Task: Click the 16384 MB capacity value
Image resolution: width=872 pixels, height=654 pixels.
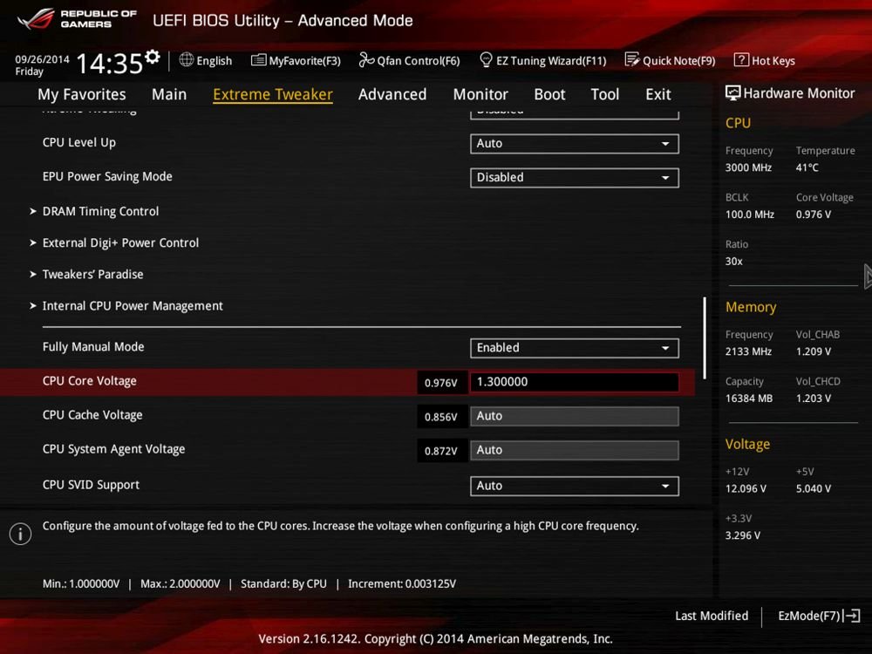Action: [x=748, y=399]
